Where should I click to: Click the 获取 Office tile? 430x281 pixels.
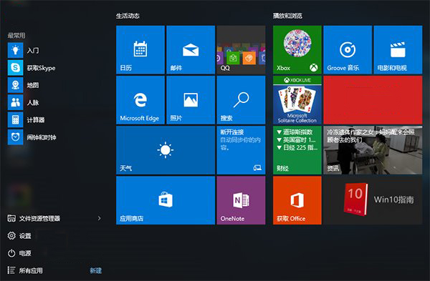click(297, 200)
